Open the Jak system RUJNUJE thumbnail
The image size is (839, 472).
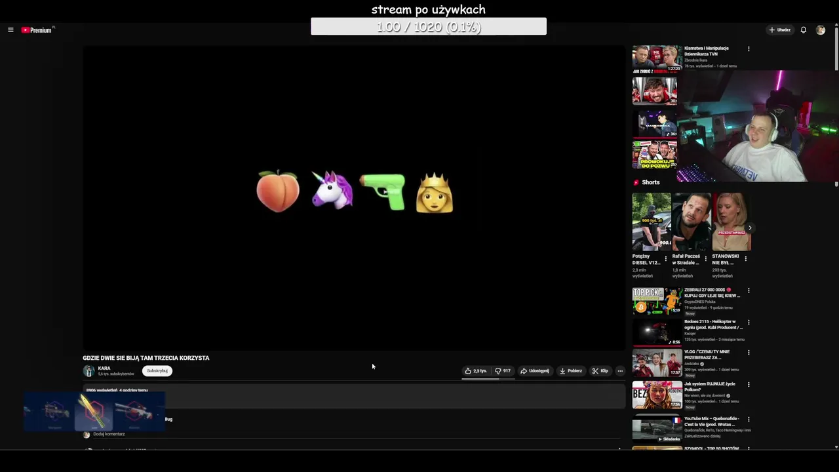pos(657,395)
